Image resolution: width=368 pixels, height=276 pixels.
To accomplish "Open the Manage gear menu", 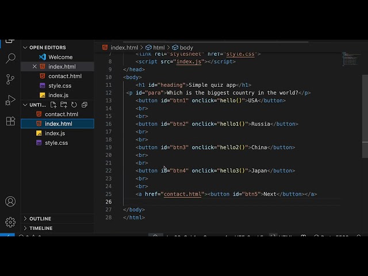I will pyautogui.click(x=10, y=222).
